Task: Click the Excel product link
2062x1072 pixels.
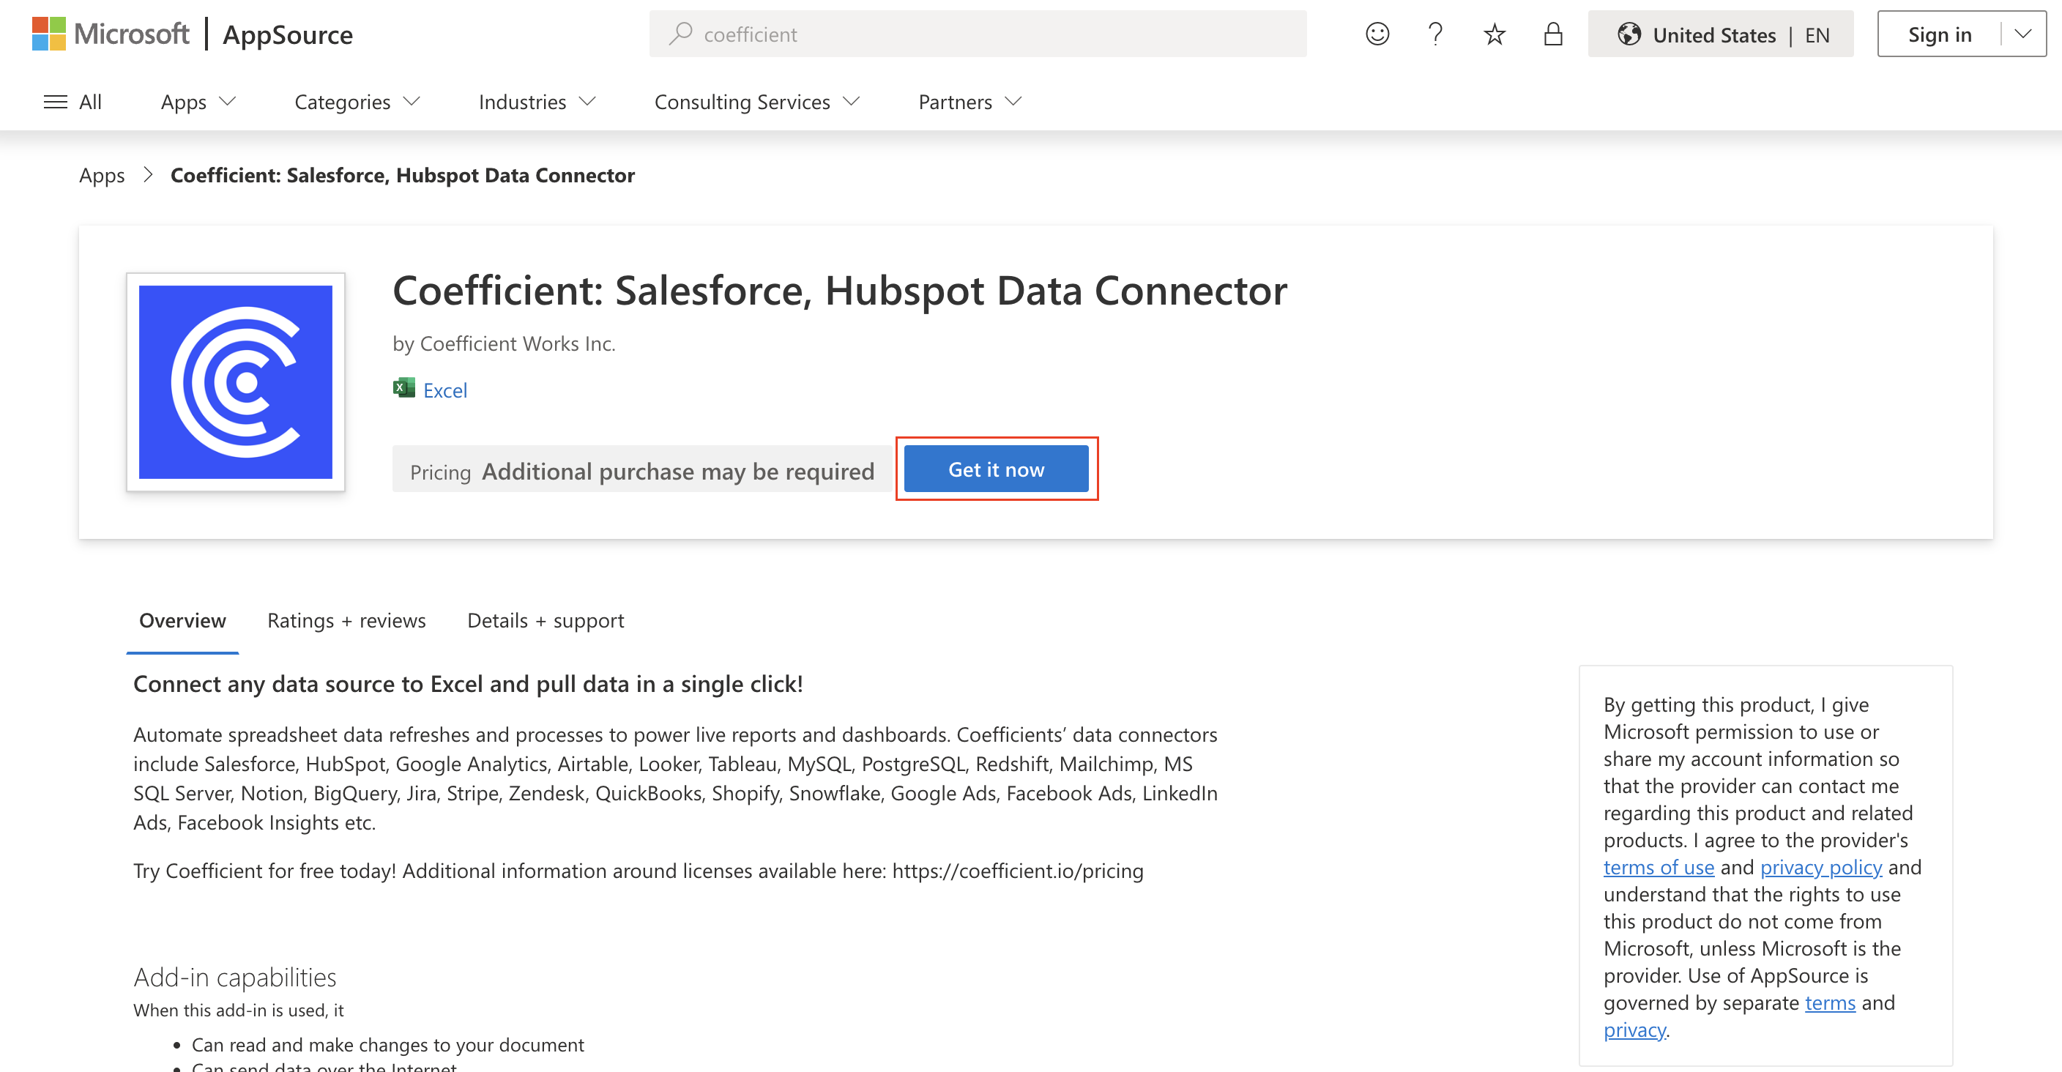Action: coord(445,390)
